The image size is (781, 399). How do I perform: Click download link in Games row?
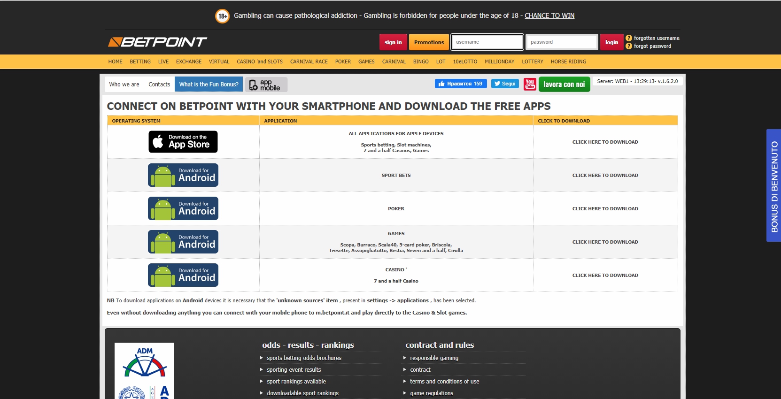coord(605,242)
